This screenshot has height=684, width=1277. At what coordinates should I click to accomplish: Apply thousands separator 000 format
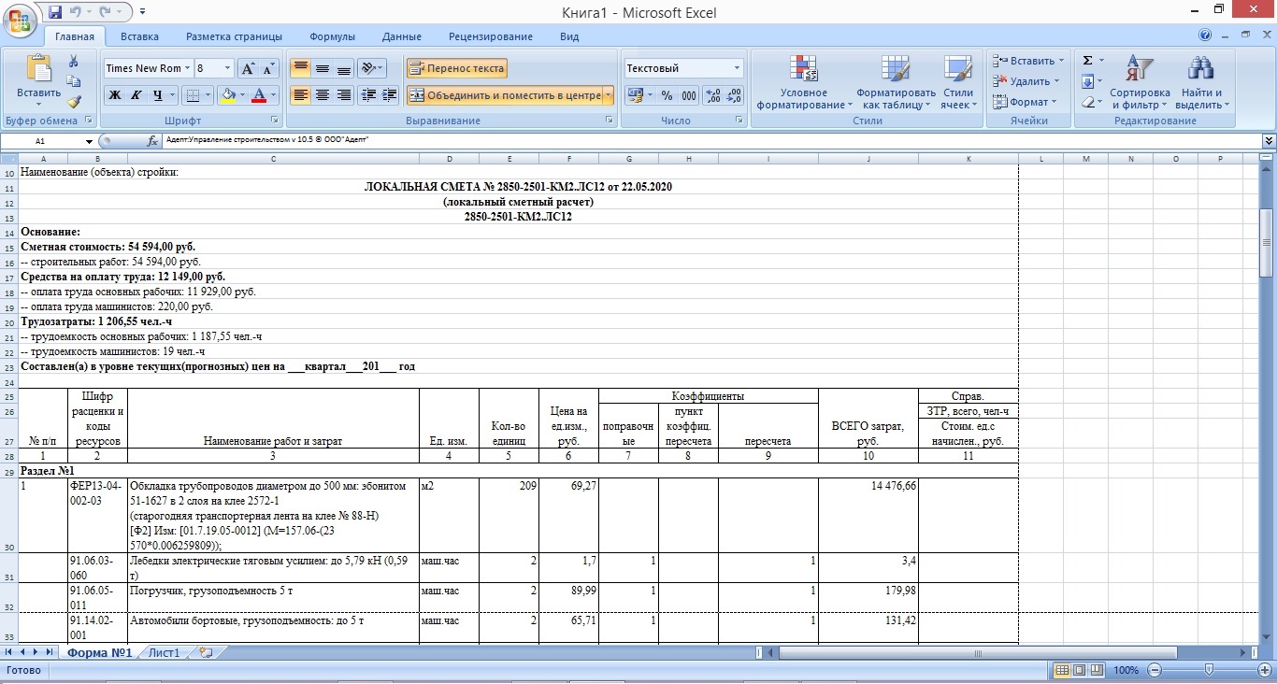tap(689, 95)
